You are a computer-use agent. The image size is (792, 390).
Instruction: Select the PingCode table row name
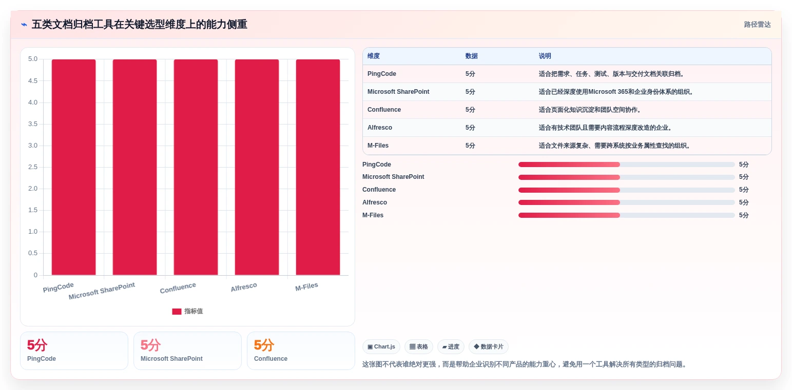click(x=382, y=74)
